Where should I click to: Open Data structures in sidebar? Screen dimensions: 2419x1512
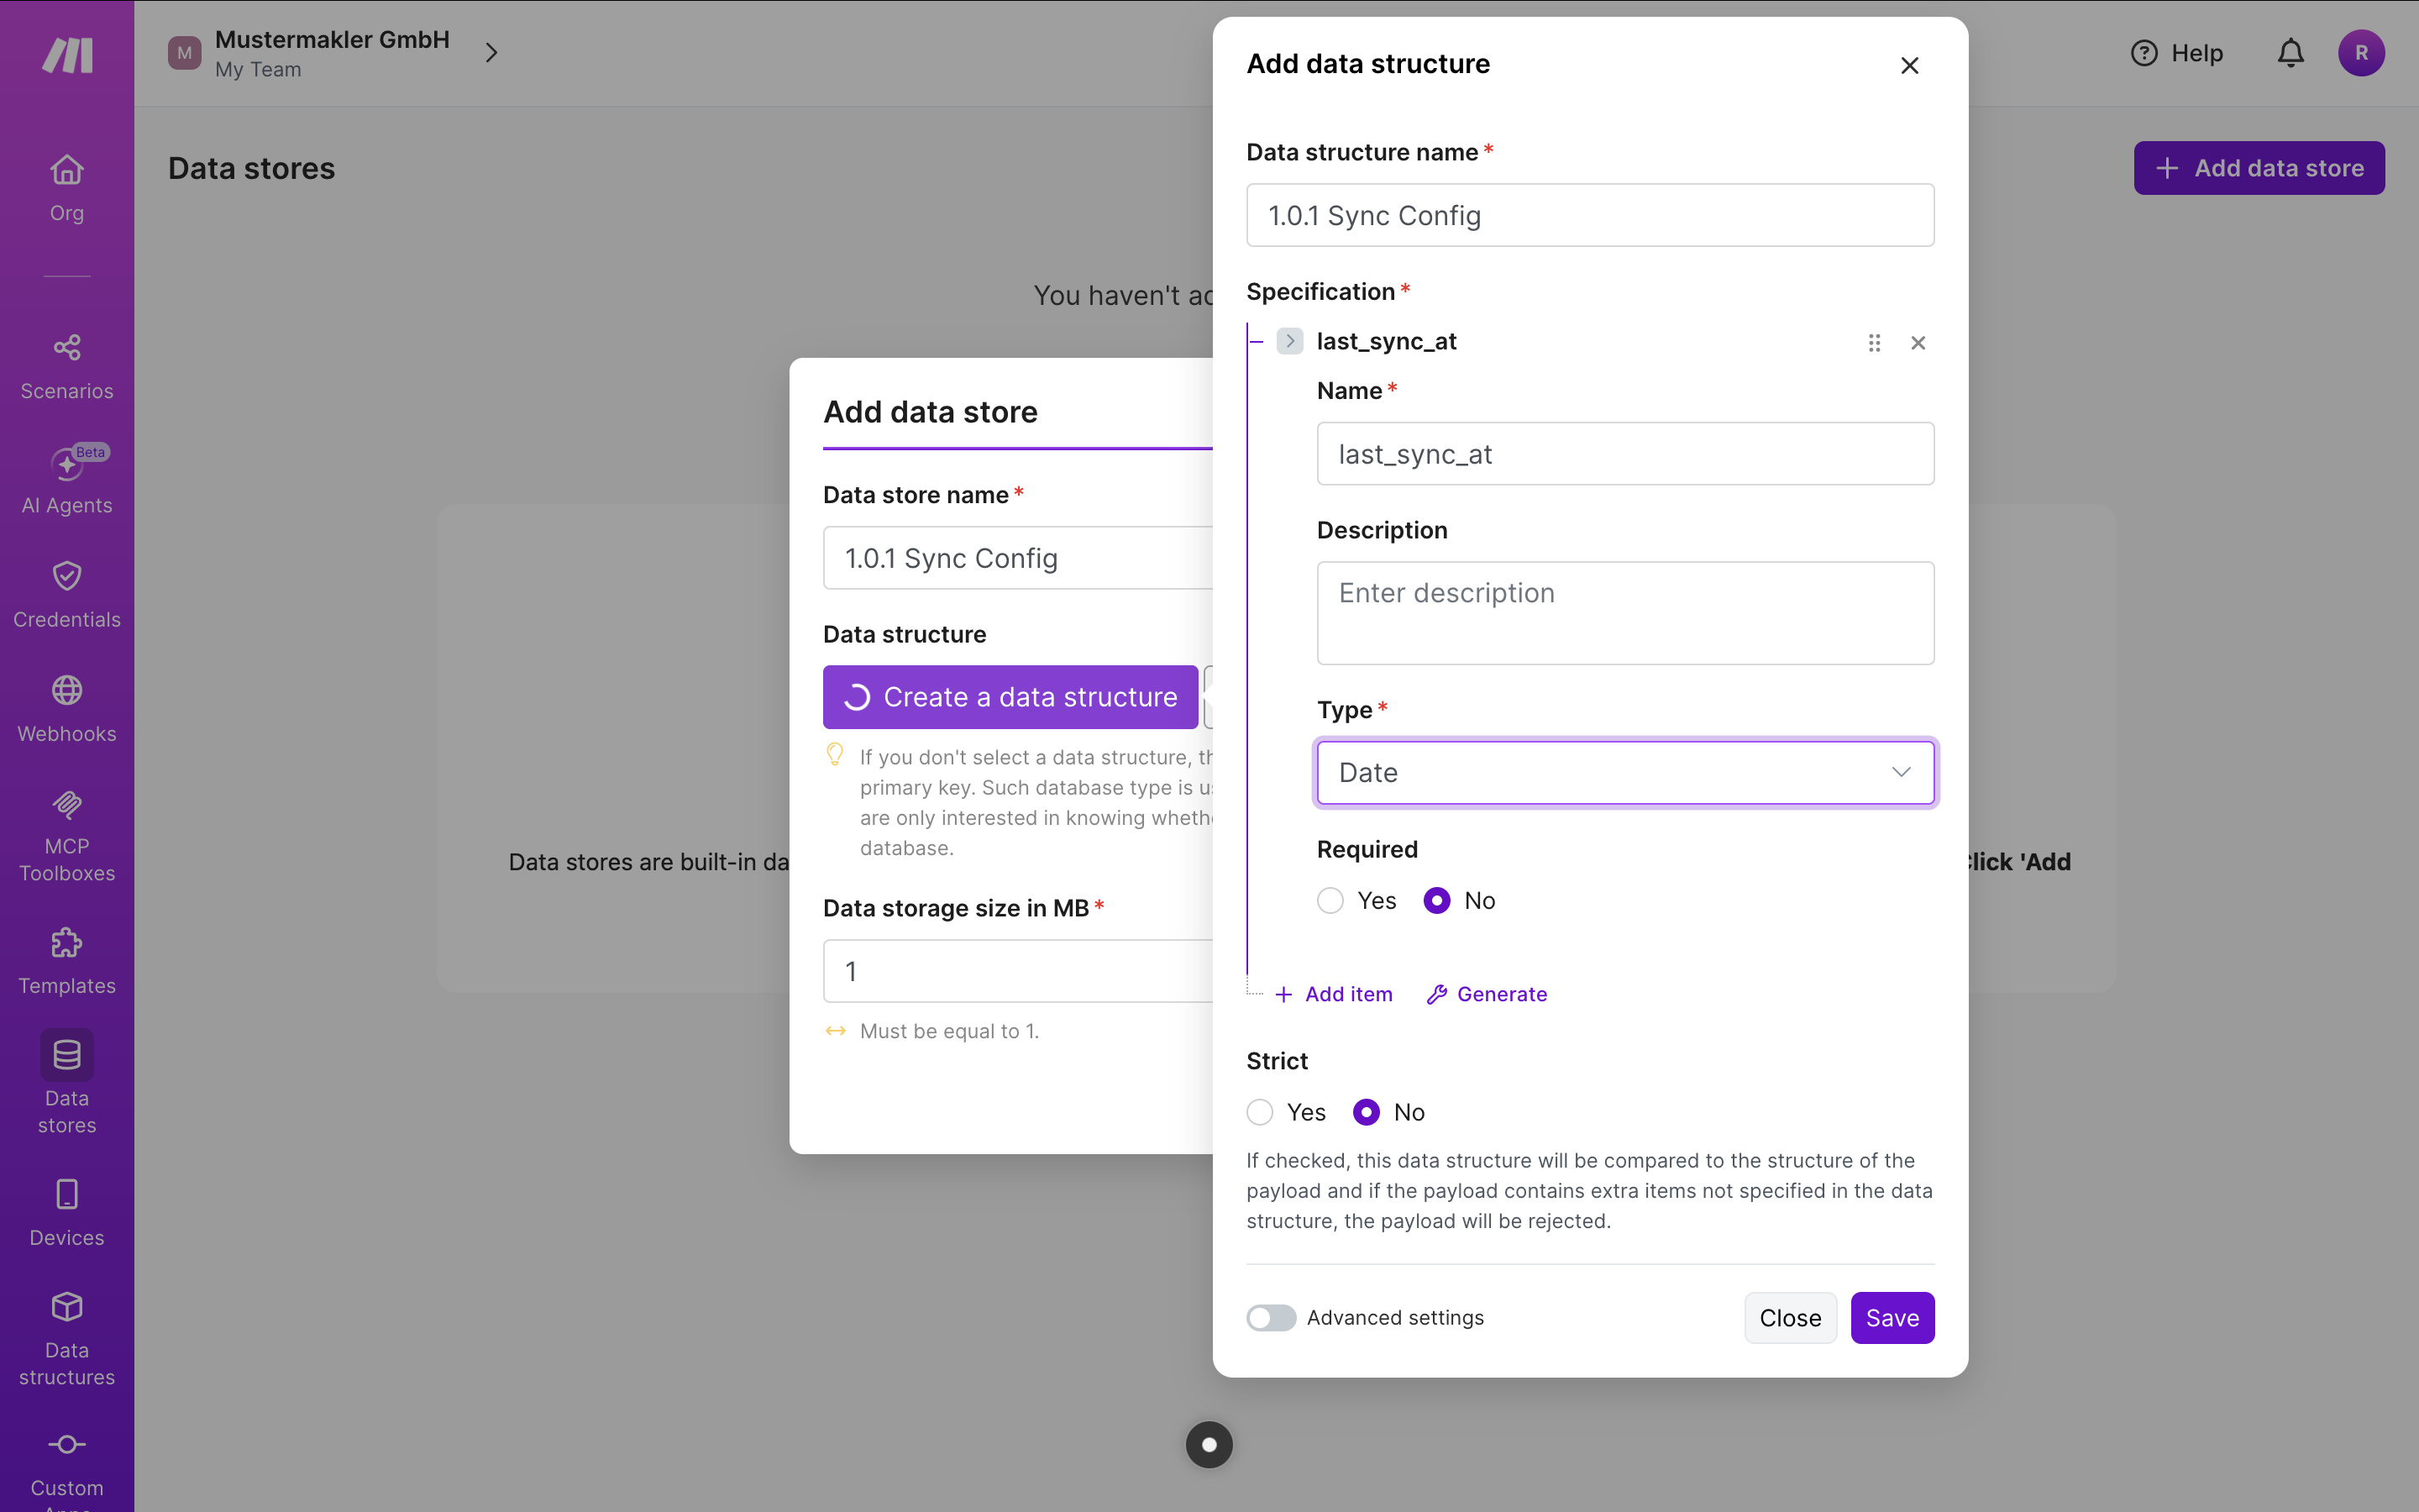(x=67, y=1338)
